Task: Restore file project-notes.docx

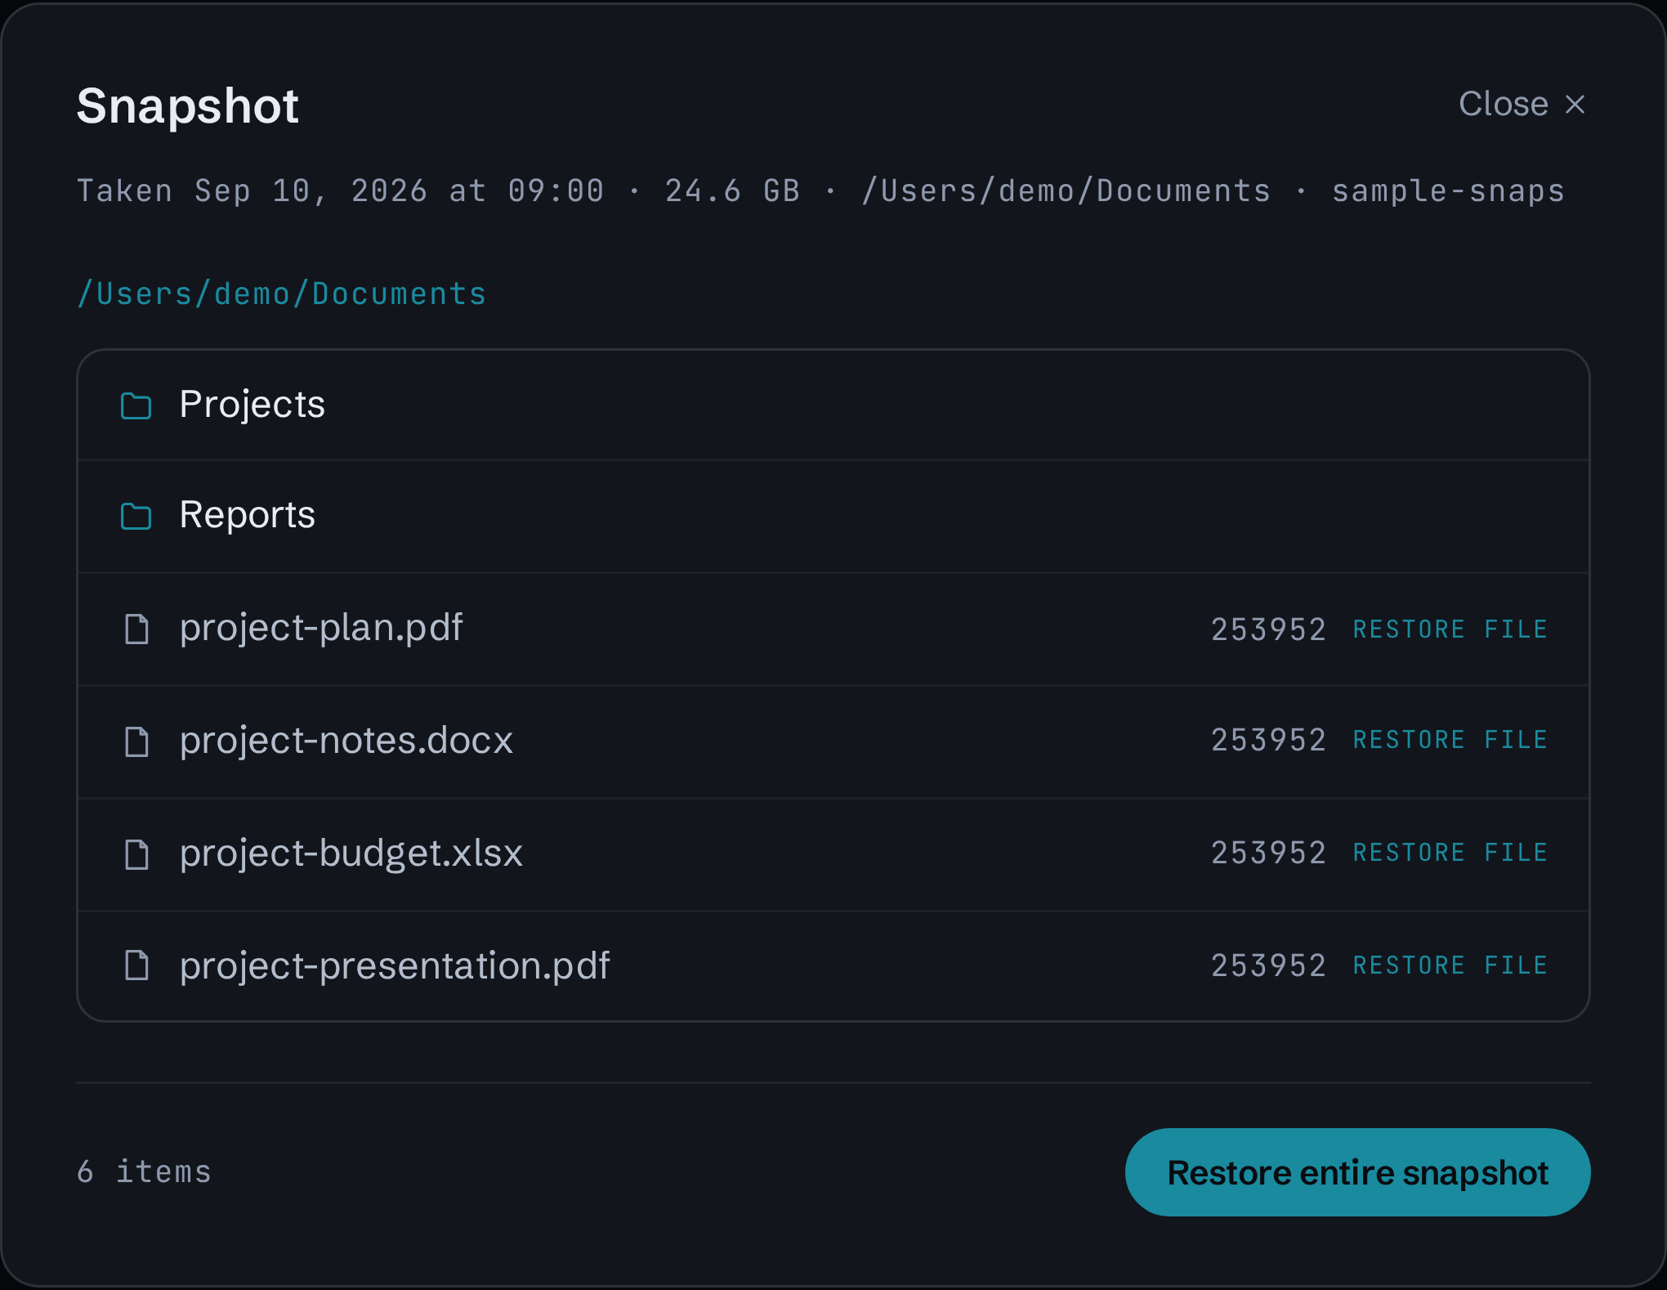Action: click(x=1450, y=740)
